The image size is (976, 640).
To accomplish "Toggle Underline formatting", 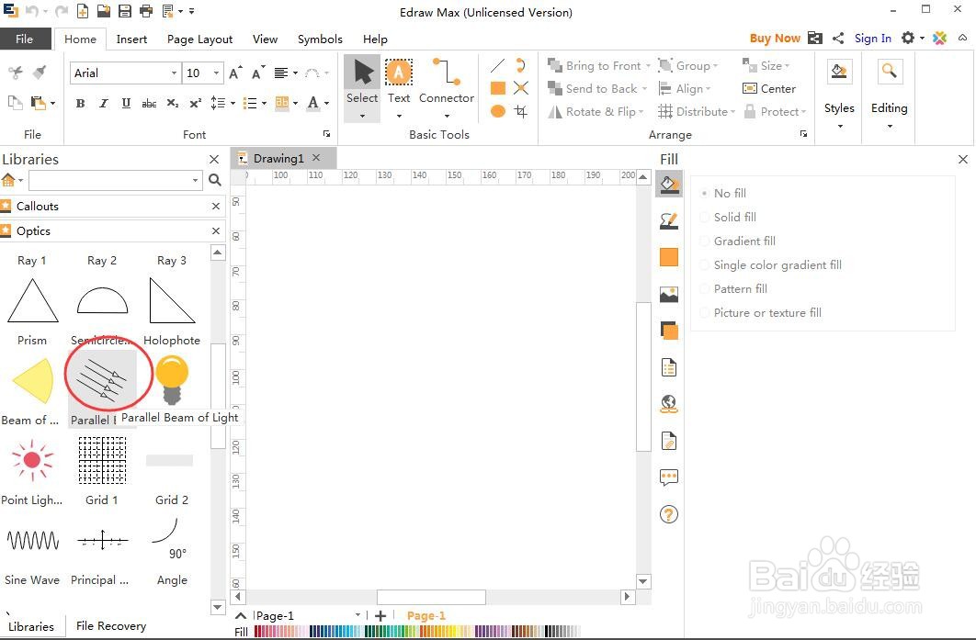I will 126,103.
